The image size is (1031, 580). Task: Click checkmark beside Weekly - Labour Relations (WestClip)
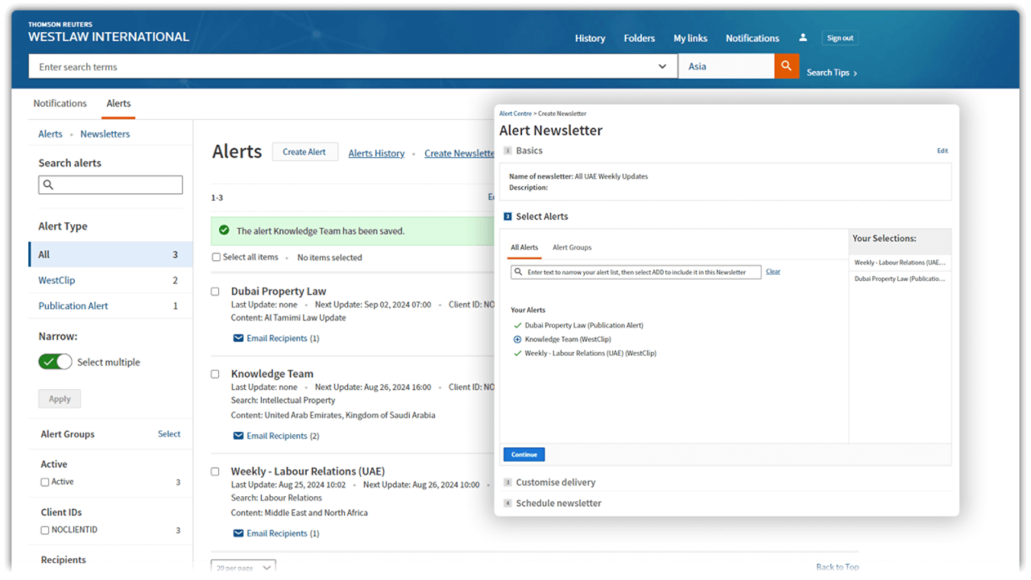click(x=518, y=353)
